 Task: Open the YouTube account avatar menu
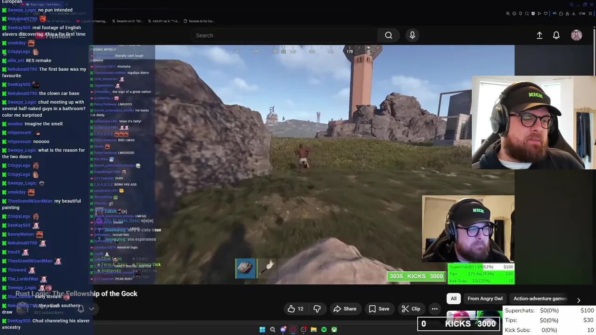tap(576, 35)
